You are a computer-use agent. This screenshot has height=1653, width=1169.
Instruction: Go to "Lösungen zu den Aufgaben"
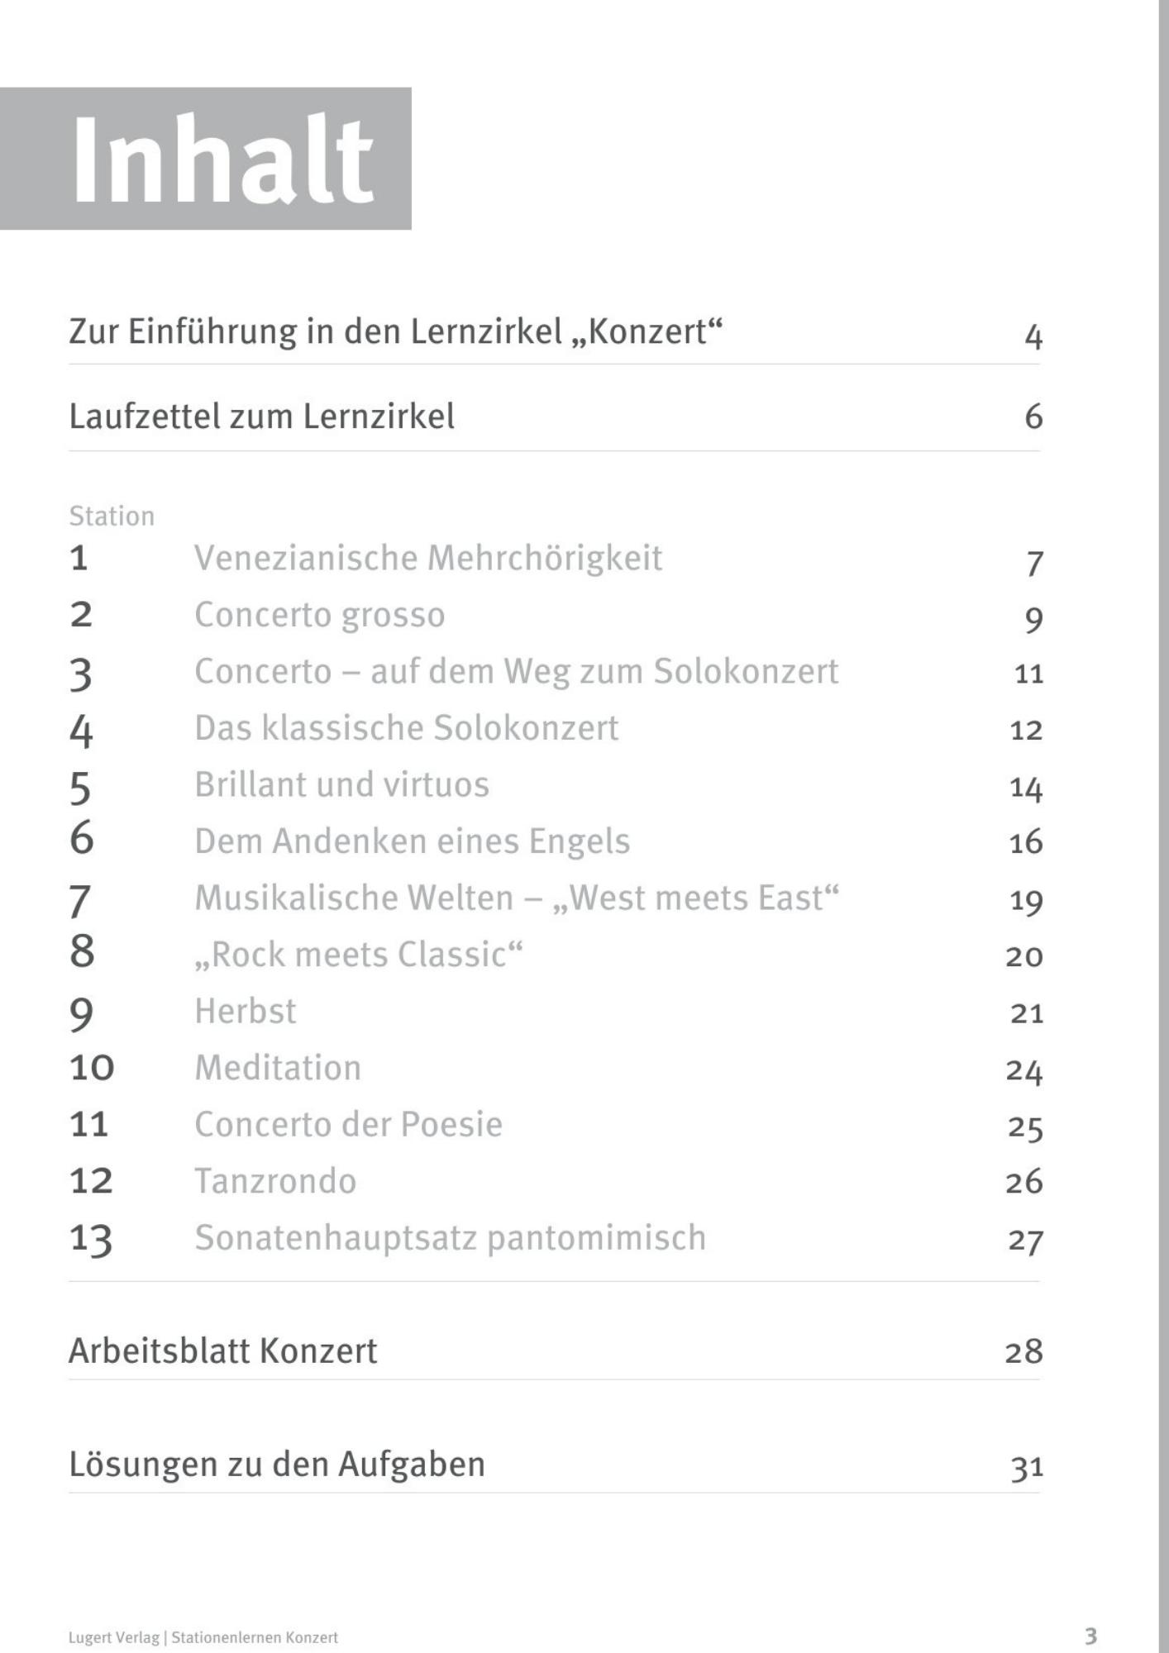(x=276, y=1465)
